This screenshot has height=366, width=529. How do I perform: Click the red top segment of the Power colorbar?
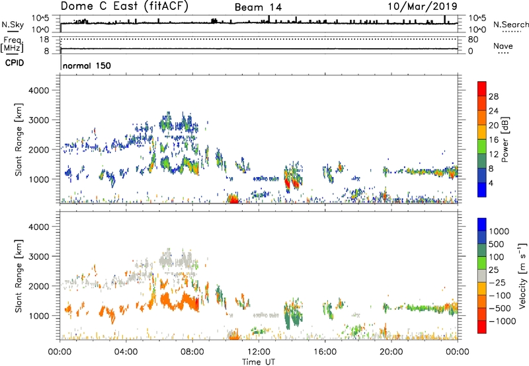482,89
